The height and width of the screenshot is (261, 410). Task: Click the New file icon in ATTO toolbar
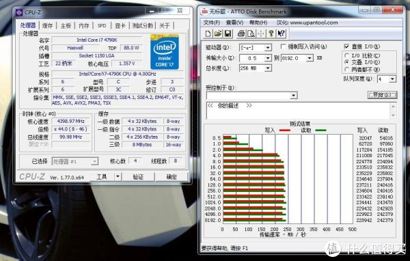click(x=208, y=33)
